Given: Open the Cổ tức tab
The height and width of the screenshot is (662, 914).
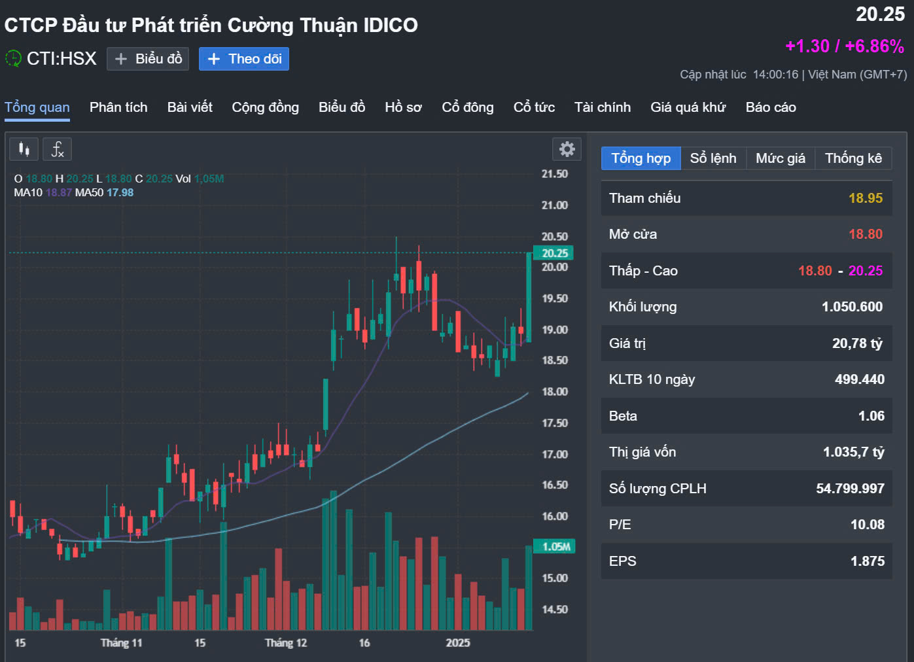Looking at the screenshot, I should tap(534, 107).
